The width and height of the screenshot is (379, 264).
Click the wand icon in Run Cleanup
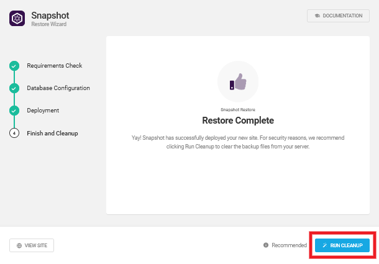[x=325, y=245]
